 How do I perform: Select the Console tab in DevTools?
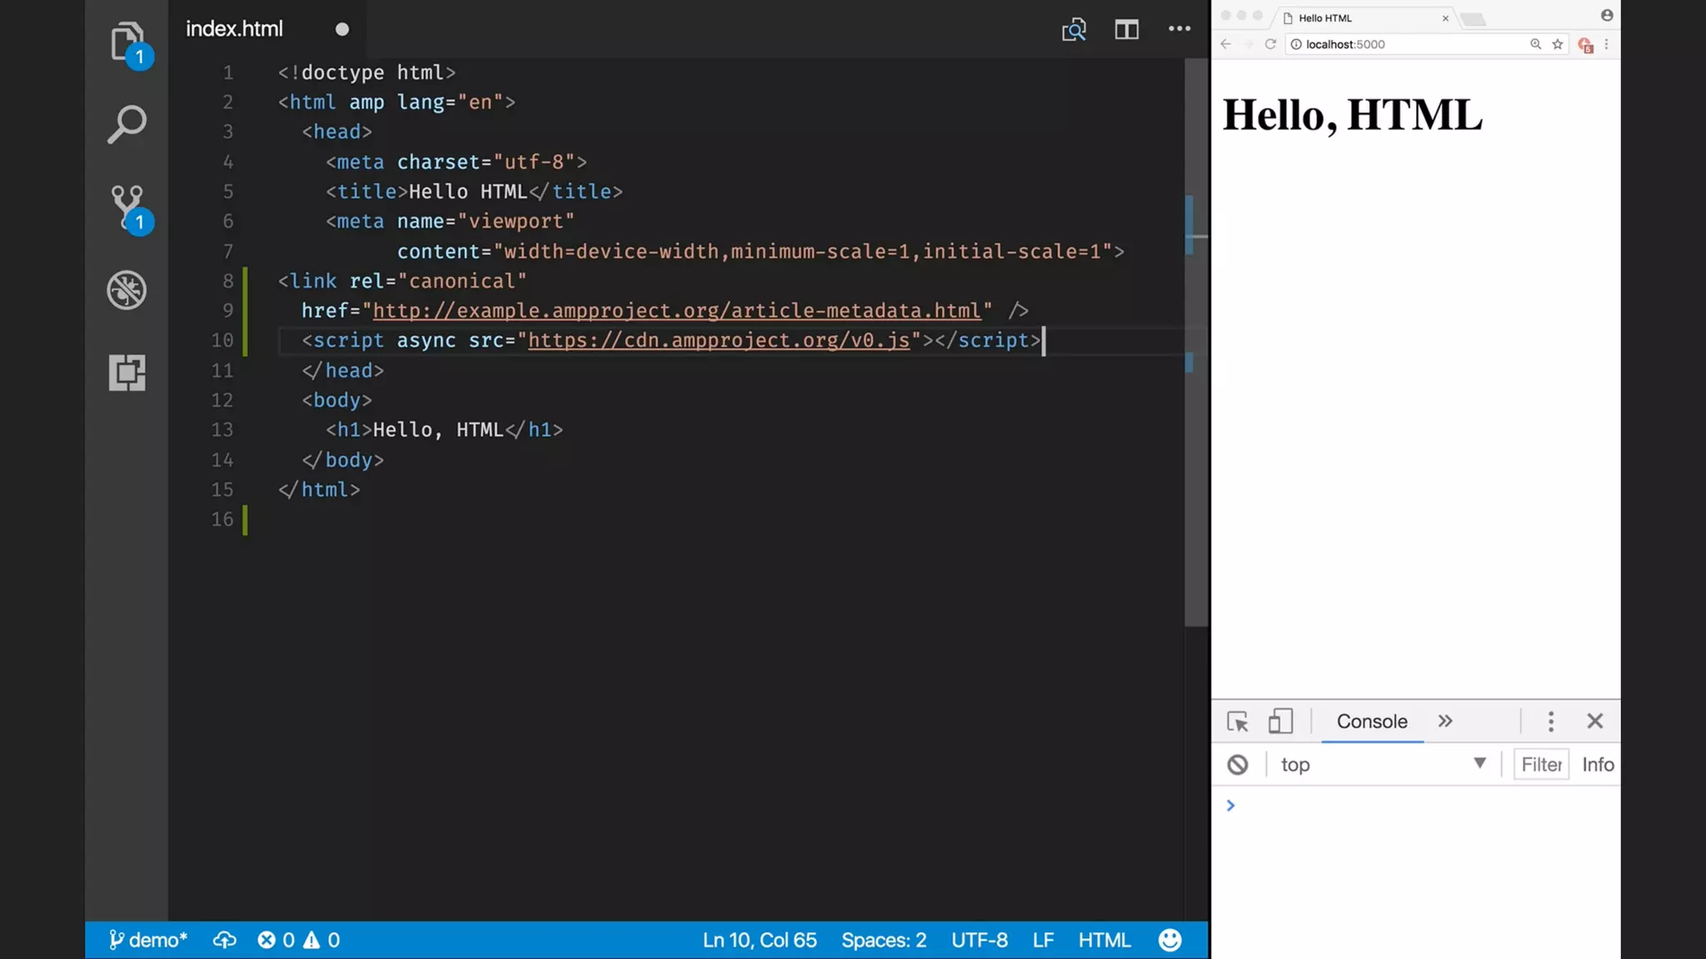[x=1372, y=721]
